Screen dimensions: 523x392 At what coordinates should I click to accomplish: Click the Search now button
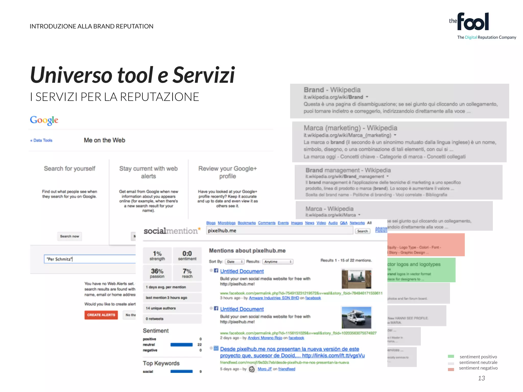tap(69, 236)
